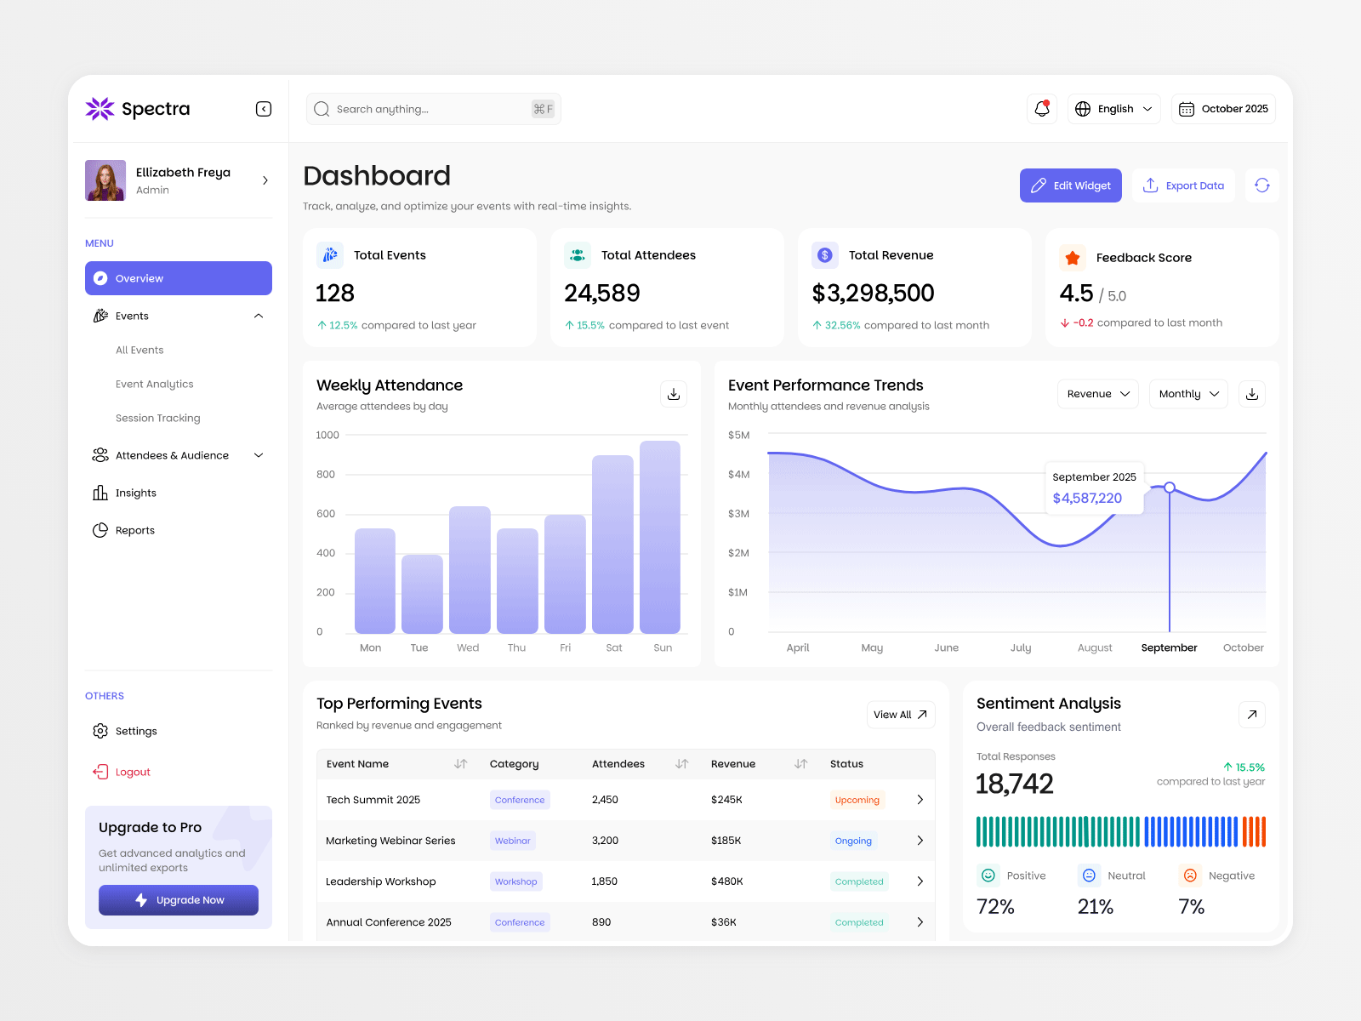The image size is (1361, 1021).
Task: Open the Monthly dropdown selector
Action: click(1188, 393)
